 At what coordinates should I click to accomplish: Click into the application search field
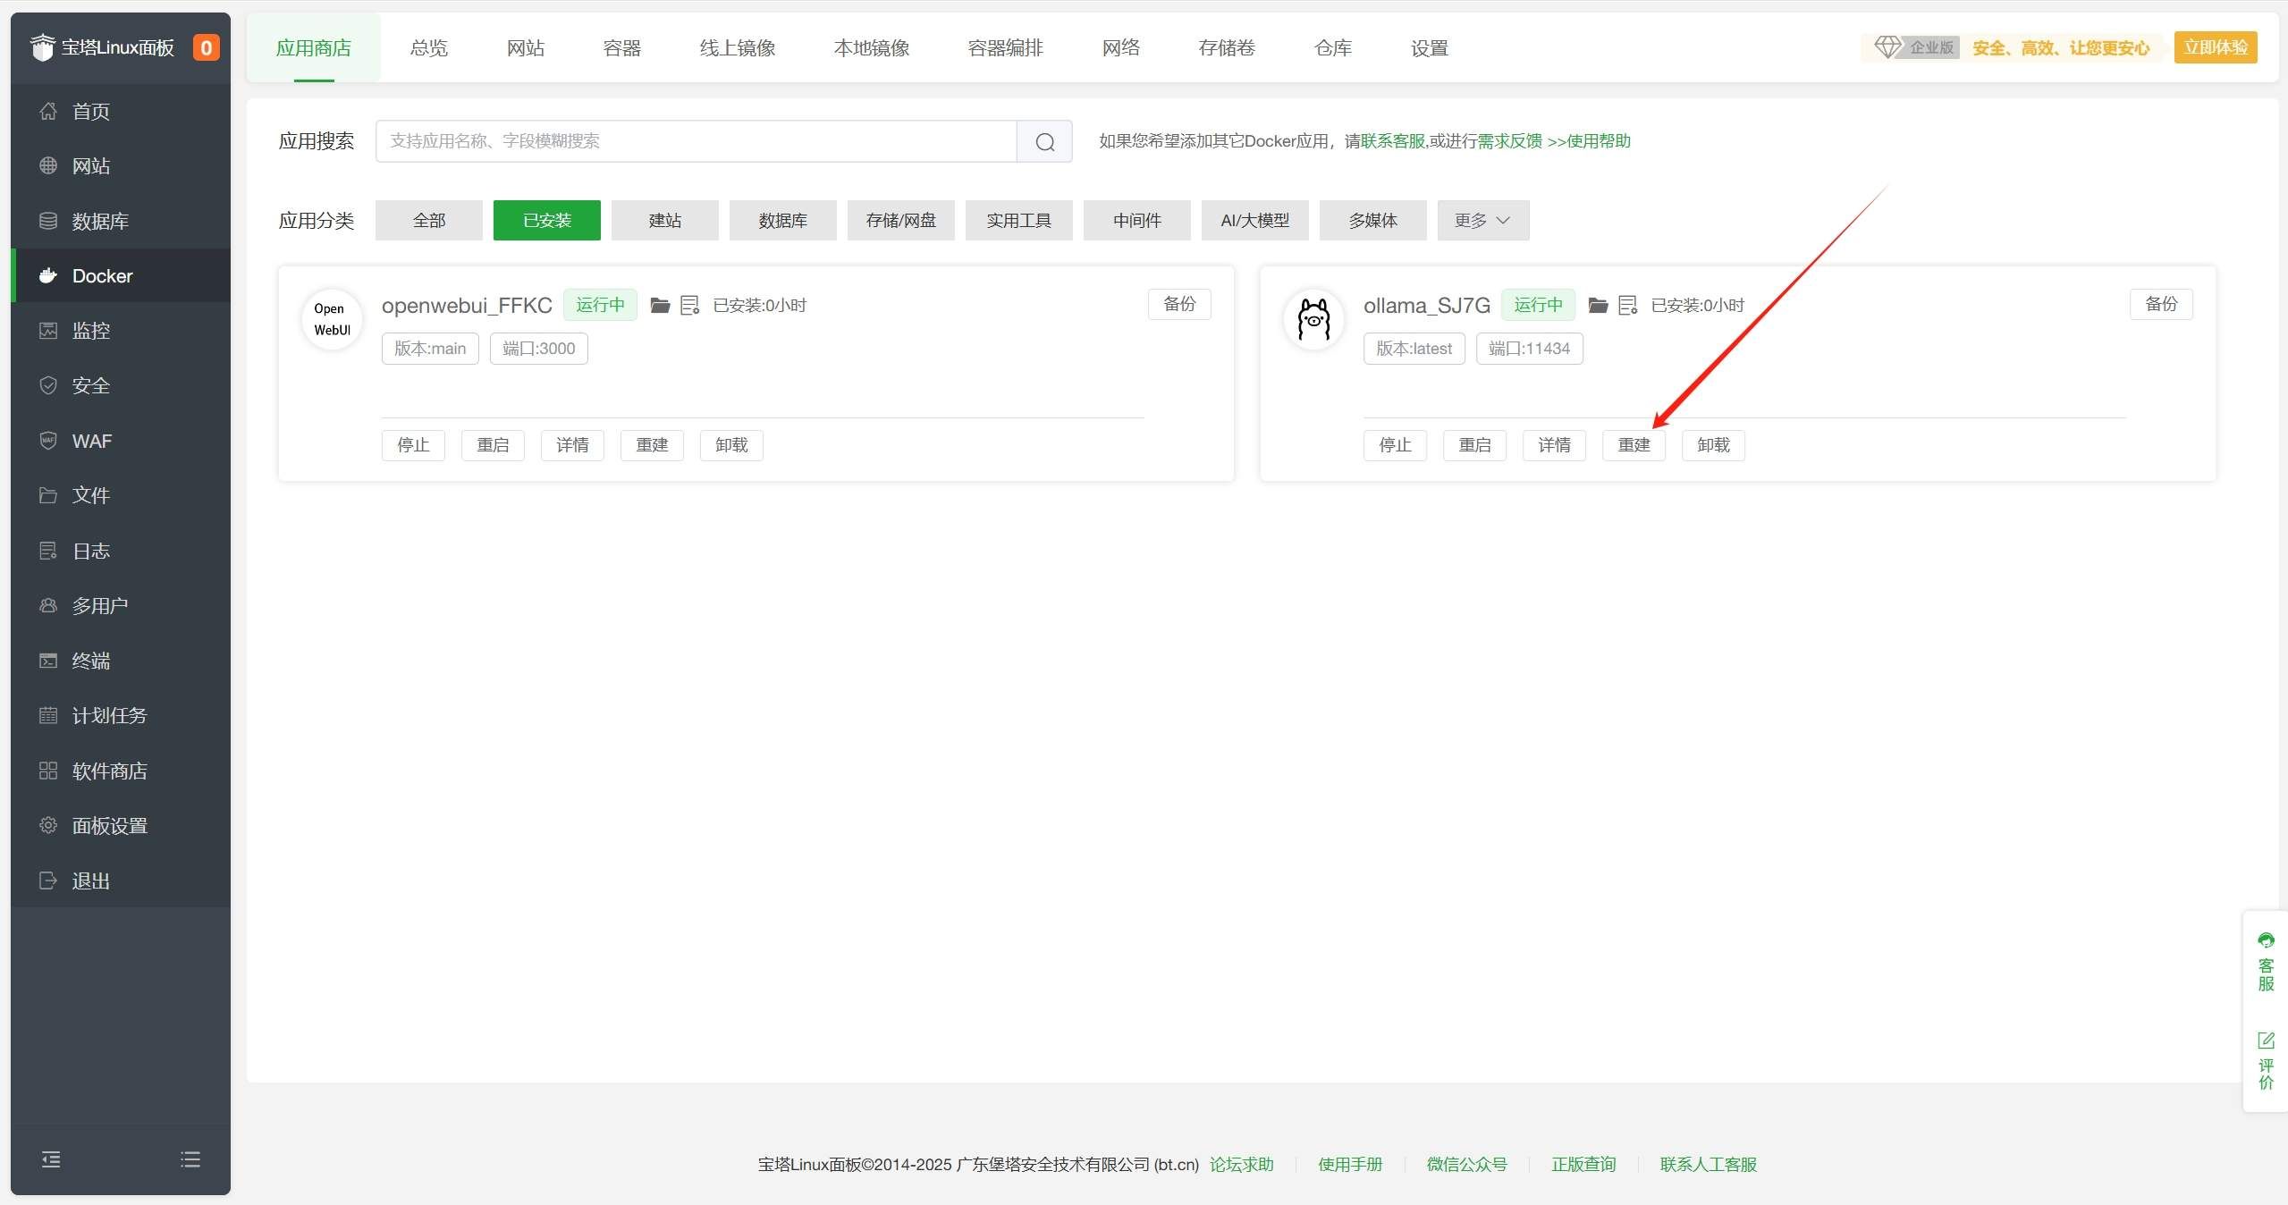pos(696,141)
